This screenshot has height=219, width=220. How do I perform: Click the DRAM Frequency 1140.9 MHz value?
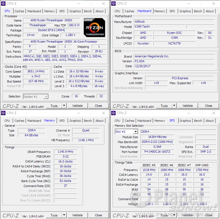click(x=66, y=152)
